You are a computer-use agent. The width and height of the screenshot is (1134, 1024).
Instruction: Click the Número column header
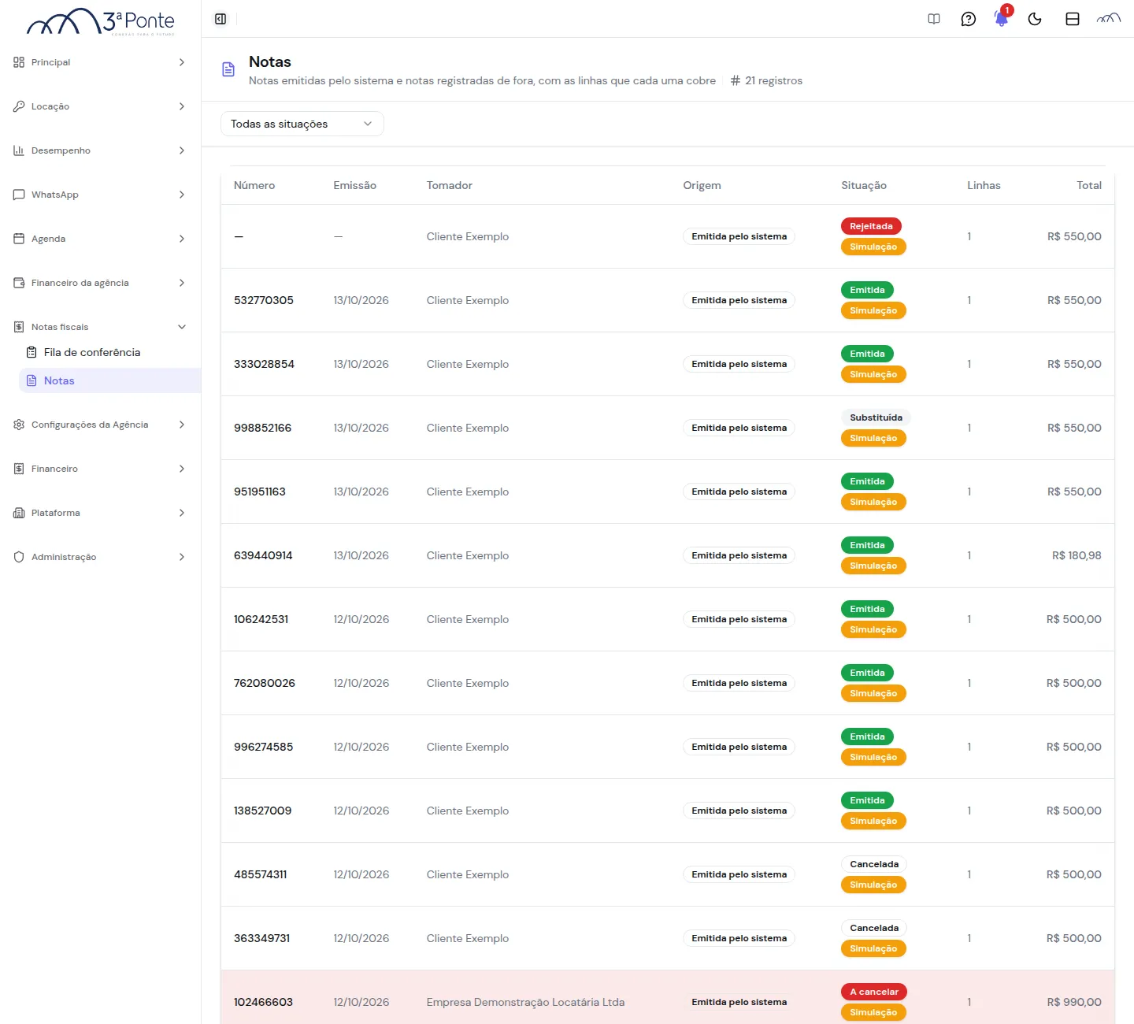coord(254,185)
